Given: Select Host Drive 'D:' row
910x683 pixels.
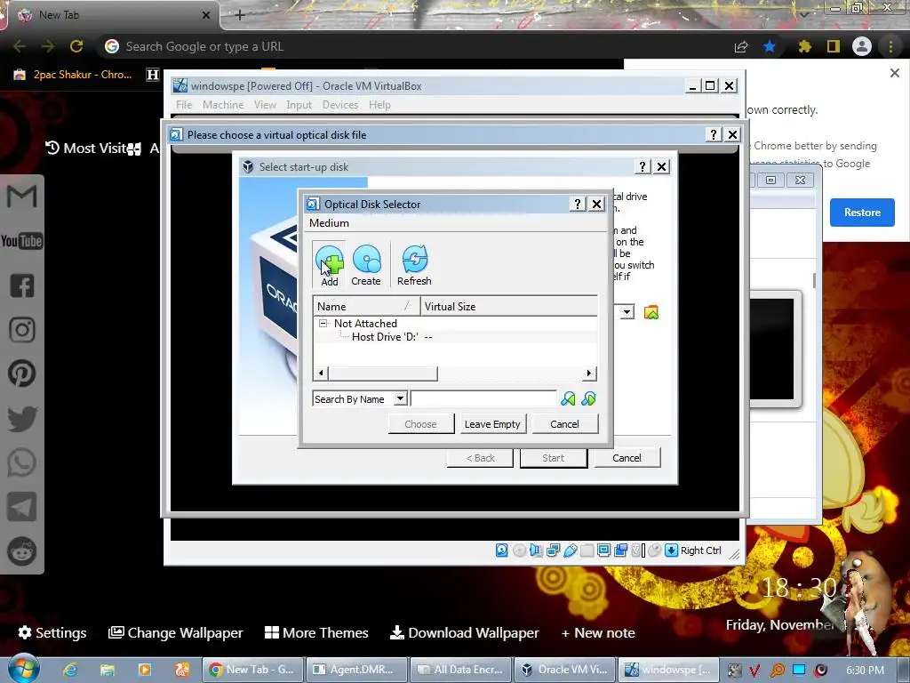Looking at the screenshot, I should pos(455,337).
